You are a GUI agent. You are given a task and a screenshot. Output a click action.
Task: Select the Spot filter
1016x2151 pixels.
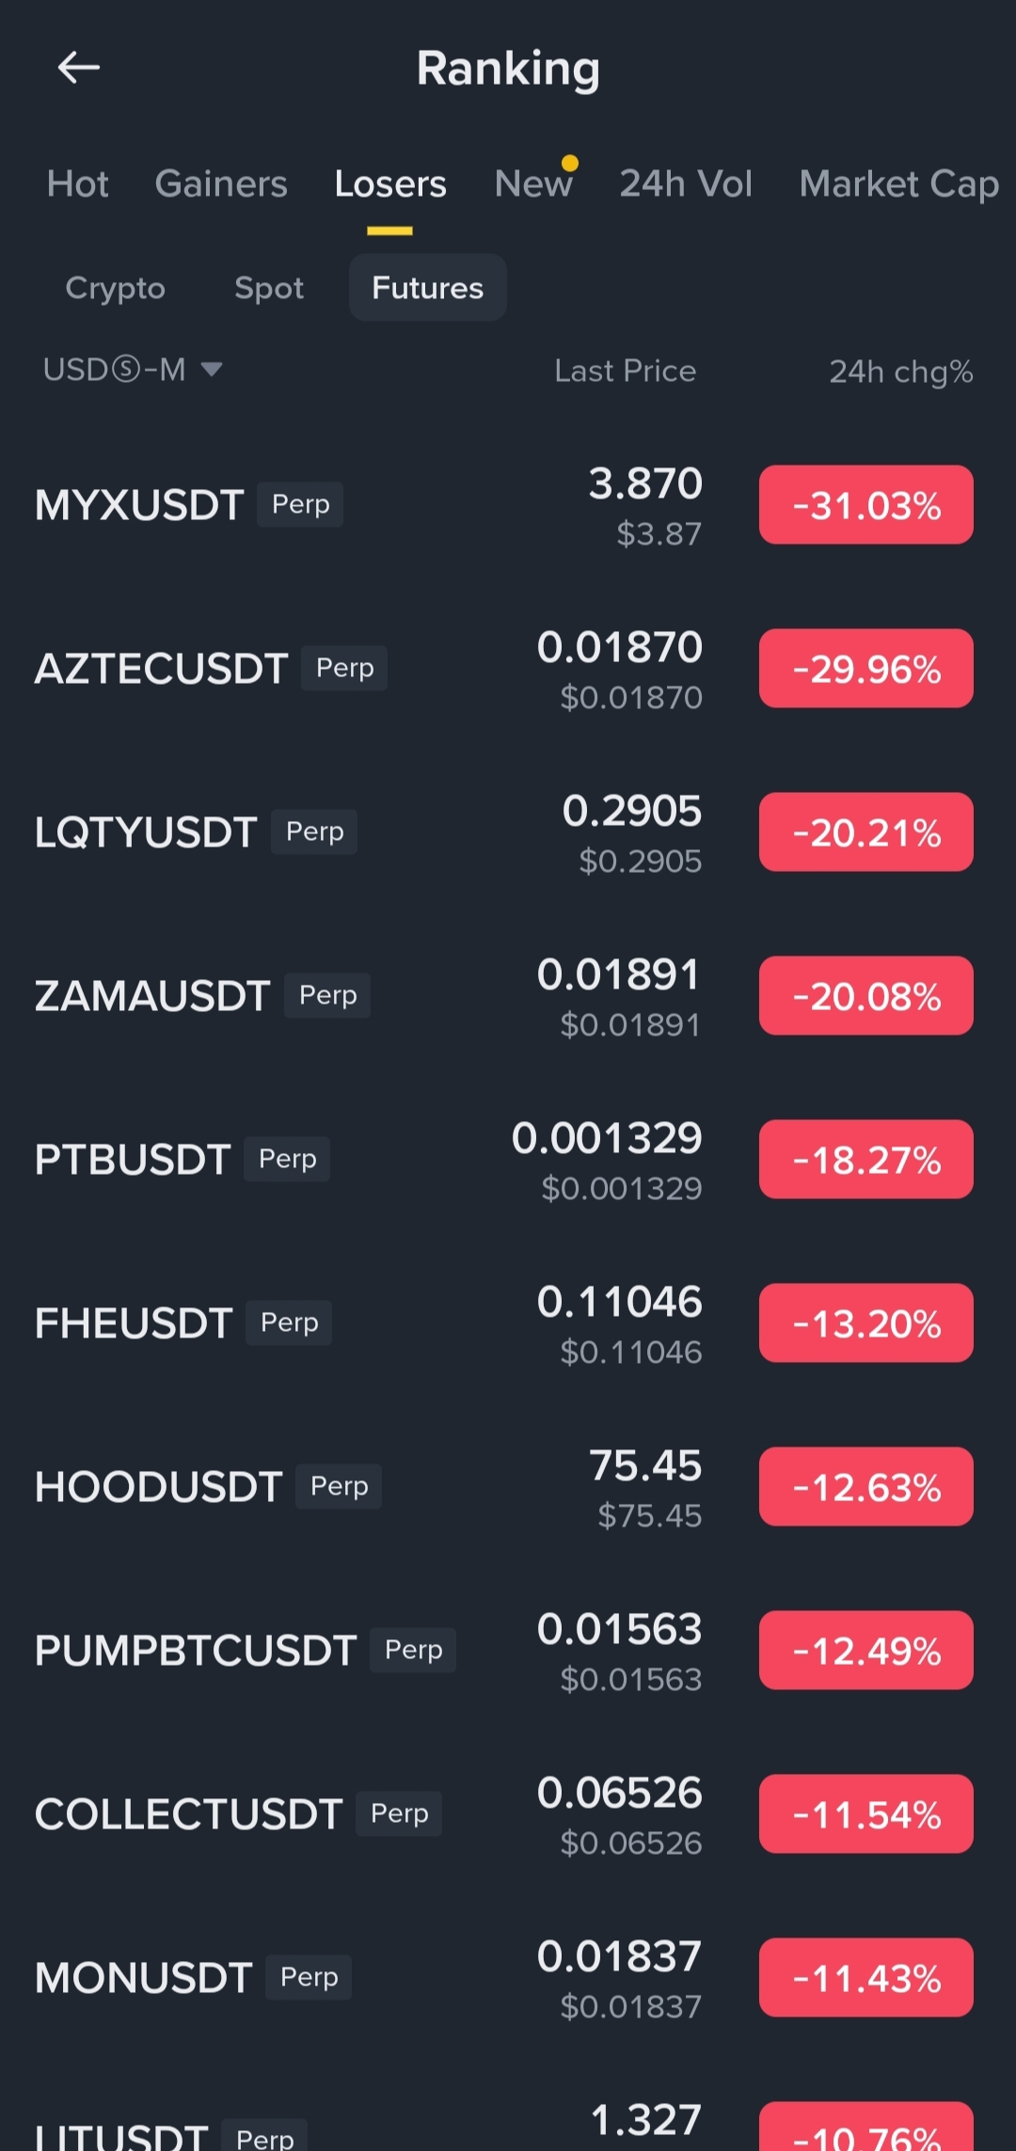point(269,288)
